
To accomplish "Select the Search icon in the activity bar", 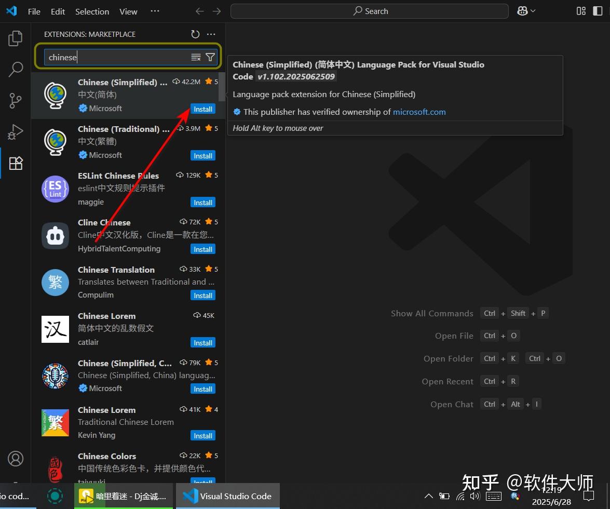I will pos(15,69).
